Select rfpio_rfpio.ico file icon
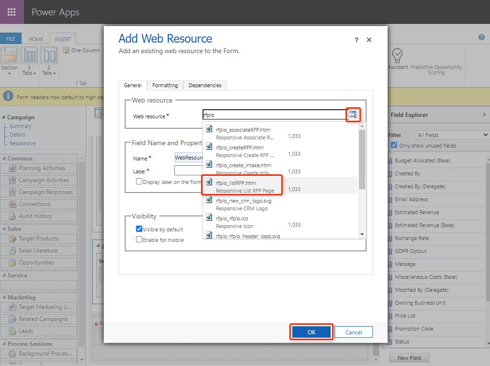The width and height of the screenshot is (490, 366). pyautogui.click(x=209, y=218)
